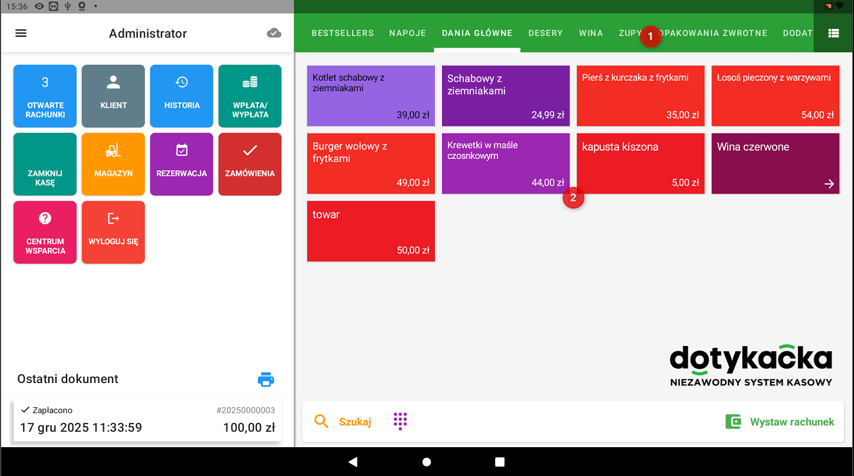Select the Bestsellers tab
The width and height of the screenshot is (854, 476).
pos(342,34)
